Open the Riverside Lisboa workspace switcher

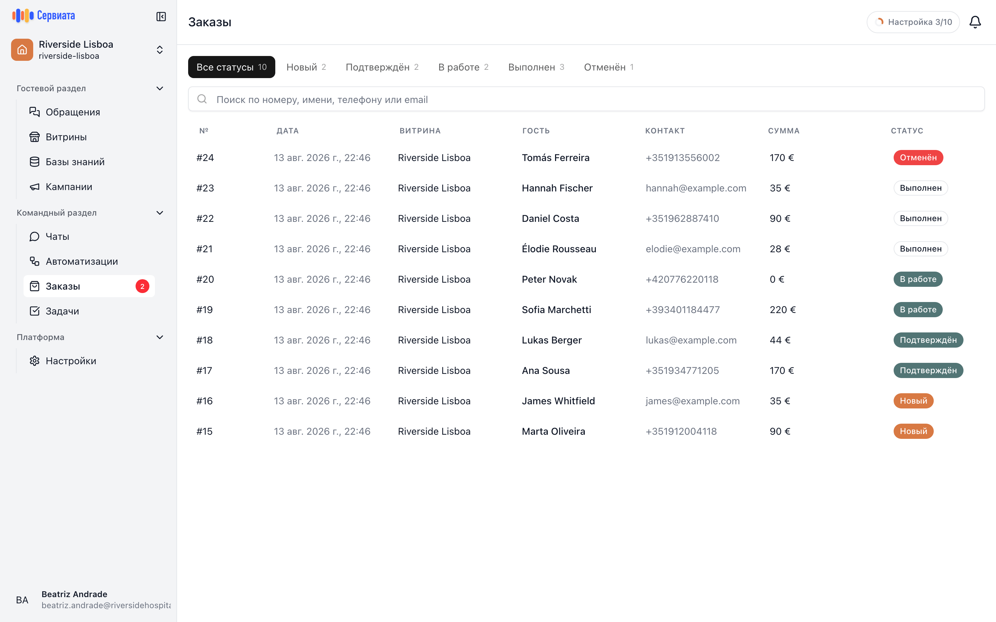(x=89, y=50)
